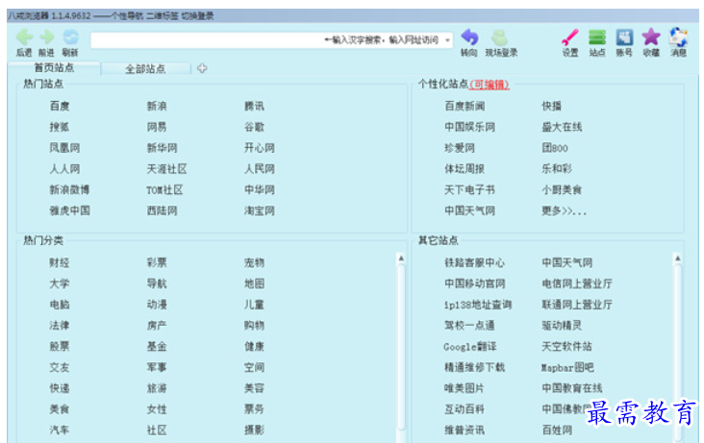The height and width of the screenshot is (443, 704).
Task: Open the 中国娱乐网 link
Action: click(x=469, y=127)
